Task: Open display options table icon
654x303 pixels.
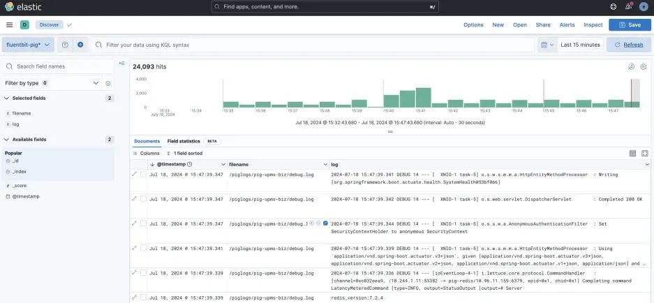Action: click(x=633, y=154)
